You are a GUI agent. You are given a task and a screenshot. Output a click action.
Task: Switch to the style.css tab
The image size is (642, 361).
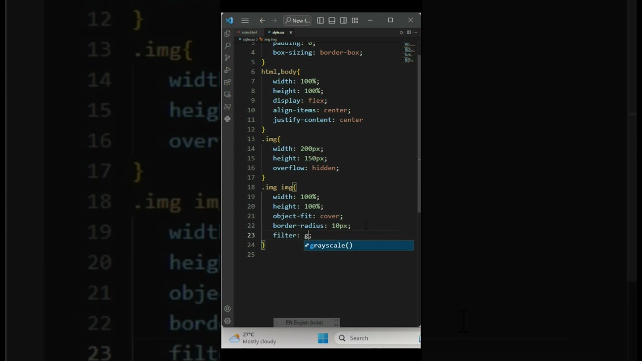[278, 32]
